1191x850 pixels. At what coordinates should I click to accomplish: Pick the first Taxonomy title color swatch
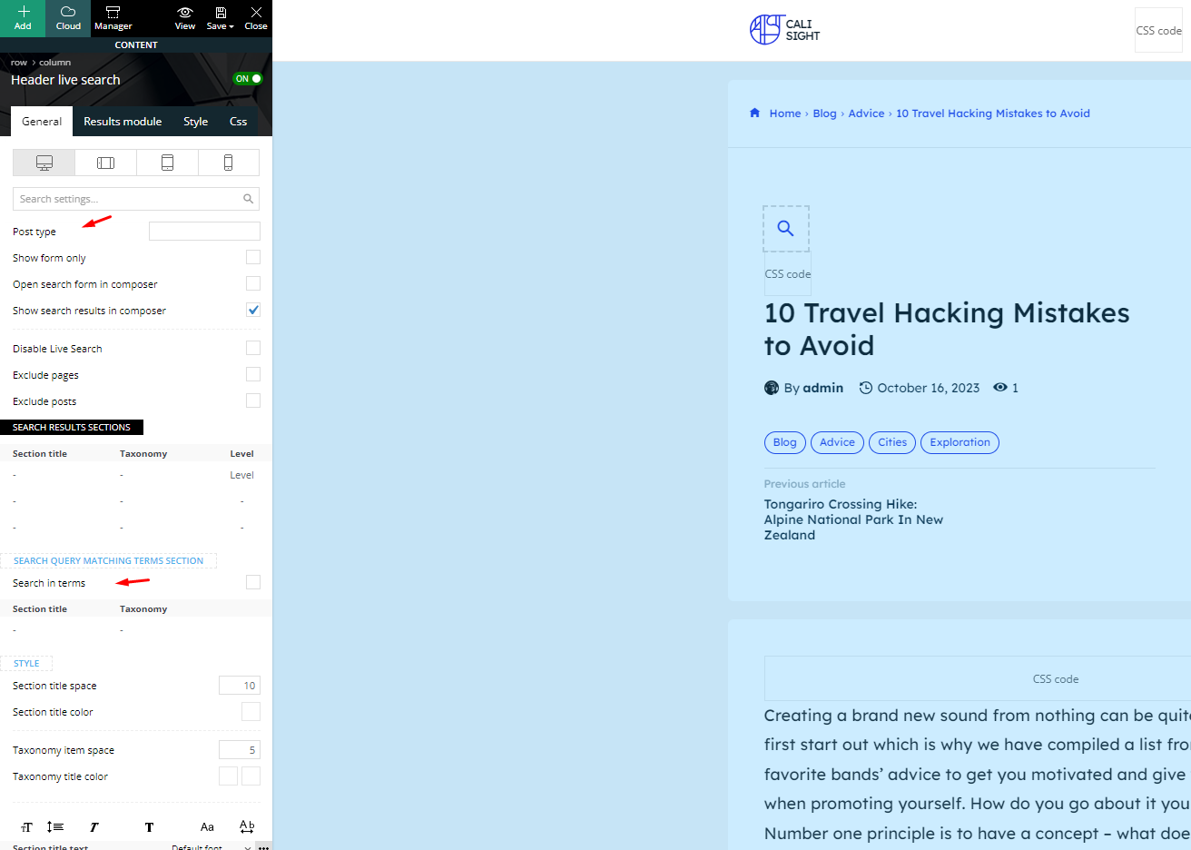click(x=228, y=776)
